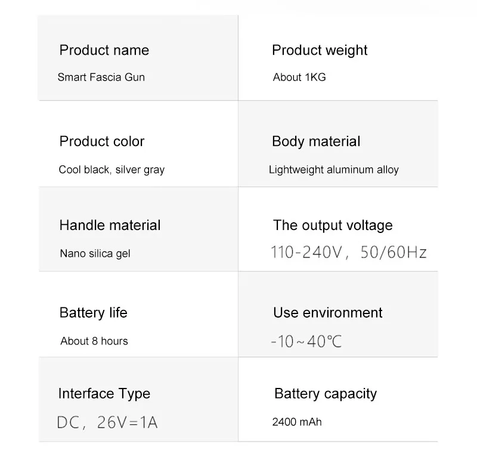Click the "110-240V, 50/60Hz" value
This screenshot has width=477, height=466.
click(349, 253)
